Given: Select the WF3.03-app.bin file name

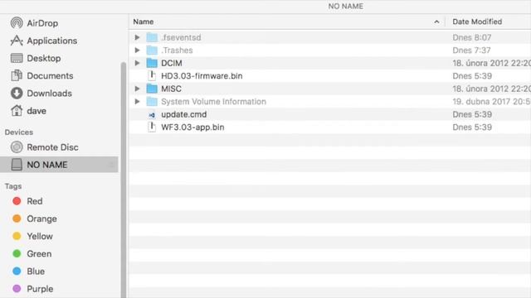Looking at the screenshot, I should click(192, 127).
